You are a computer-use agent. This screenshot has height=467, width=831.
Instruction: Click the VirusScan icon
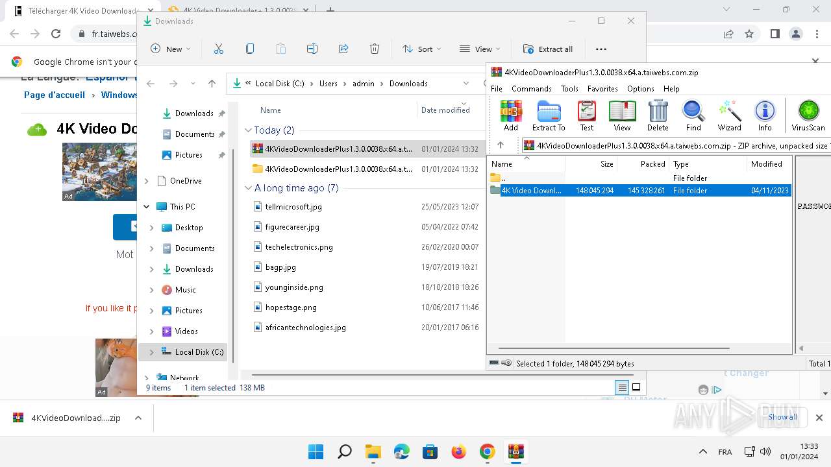[808, 115]
